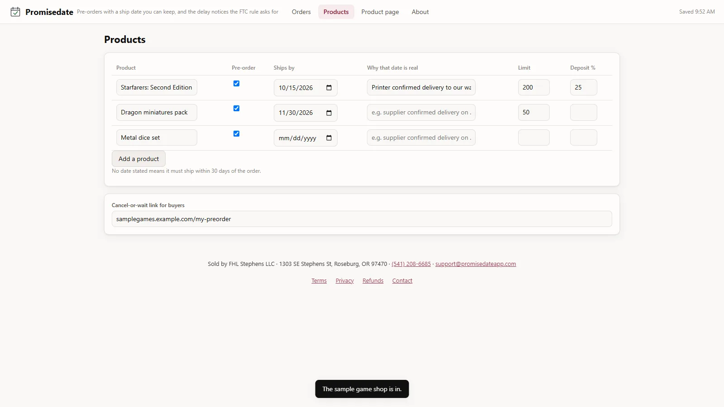The width and height of the screenshot is (724, 407).
Task: Open date picker icon for Starfarers row
Action: pyautogui.click(x=329, y=88)
